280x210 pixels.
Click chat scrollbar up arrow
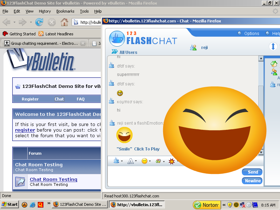[261, 58]
